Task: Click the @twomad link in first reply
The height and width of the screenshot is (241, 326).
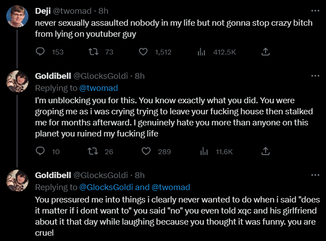Action: point(99,88)
